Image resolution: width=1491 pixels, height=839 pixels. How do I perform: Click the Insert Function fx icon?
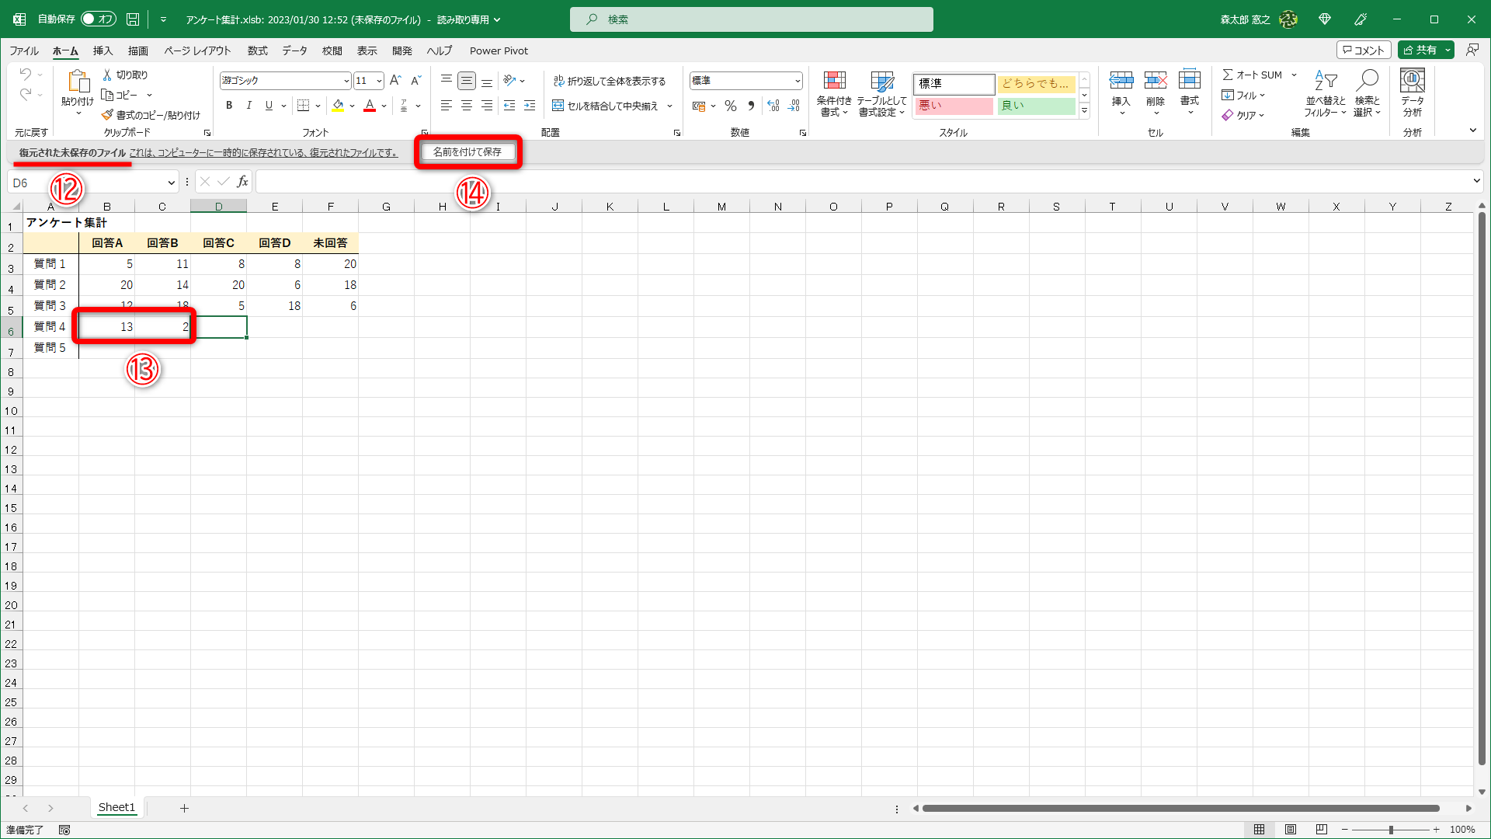[x=242, y=182]
